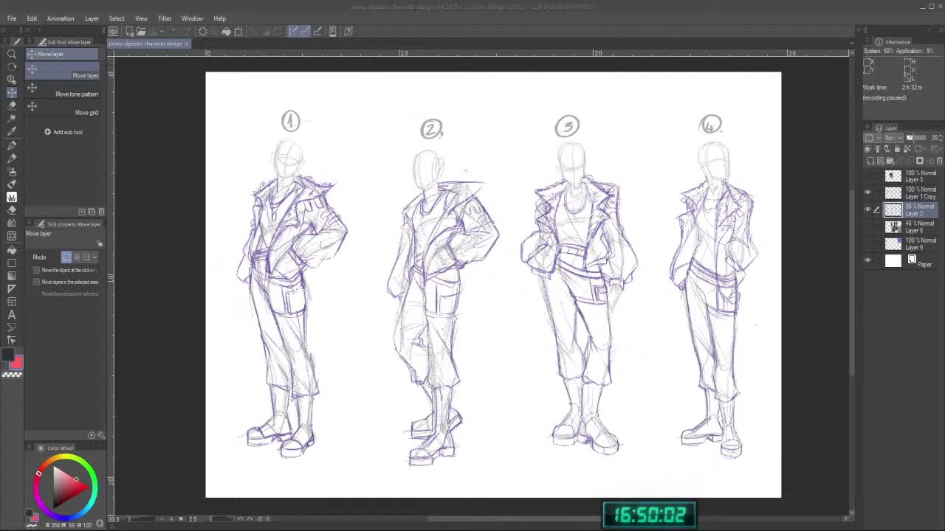
Task: Select Layer 3 thumbnail in Layer panel
Action: (x=893, y=176)
